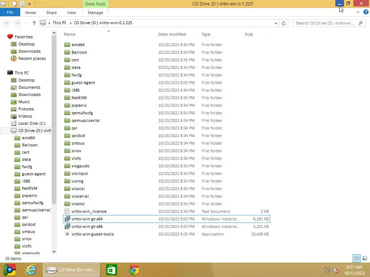Switch to the View ribbon tab
The image size is (370, 277).
click(x=72, y=13)
